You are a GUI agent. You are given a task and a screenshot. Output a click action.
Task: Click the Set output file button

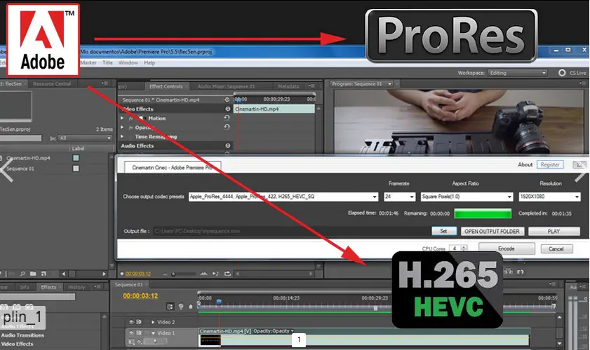(444, 231)
